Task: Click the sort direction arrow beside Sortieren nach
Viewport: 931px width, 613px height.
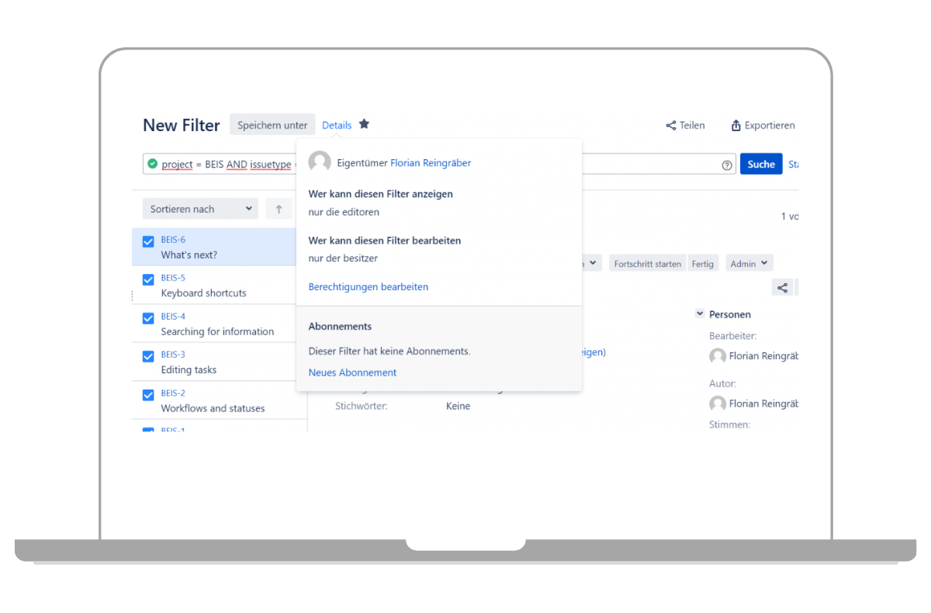Action: click(279, 208)
